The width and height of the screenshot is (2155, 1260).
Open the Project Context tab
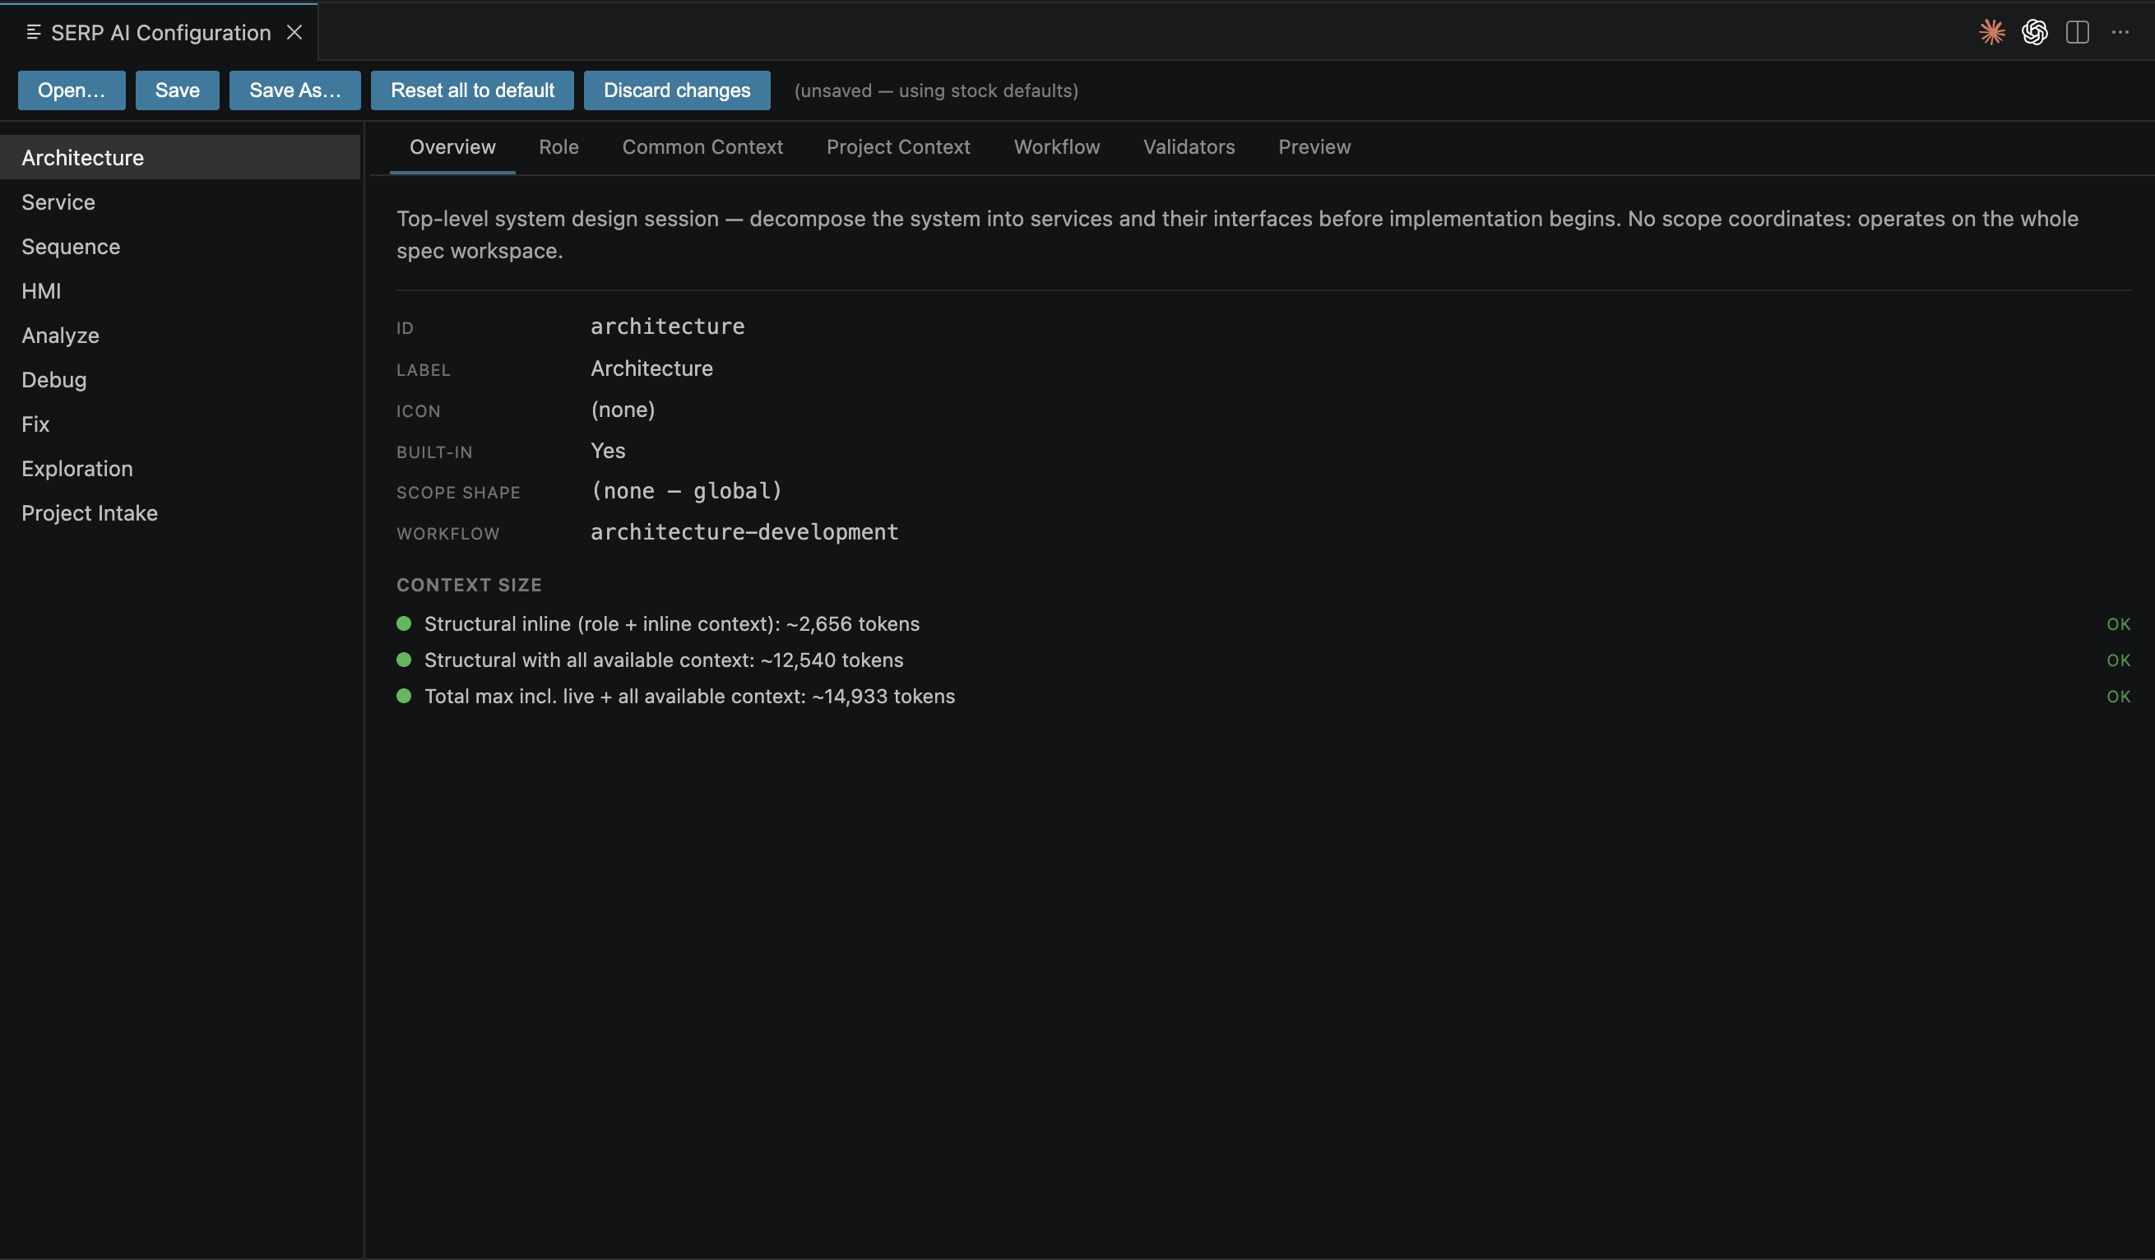898,147
